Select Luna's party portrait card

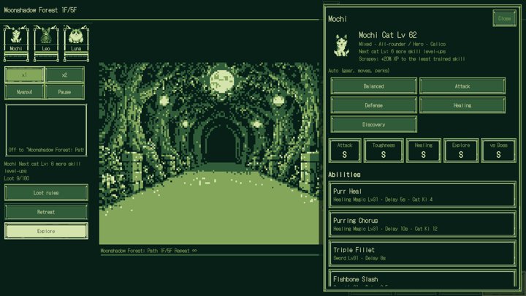tap(76, 43)
